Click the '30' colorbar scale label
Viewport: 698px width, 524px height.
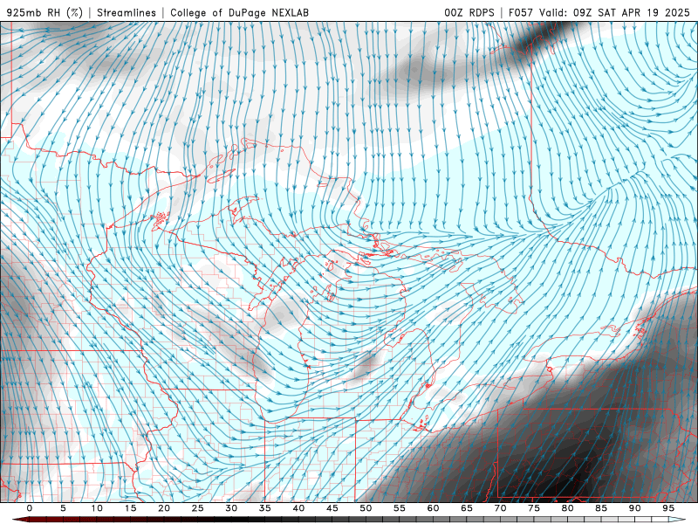tap(231, 508)
